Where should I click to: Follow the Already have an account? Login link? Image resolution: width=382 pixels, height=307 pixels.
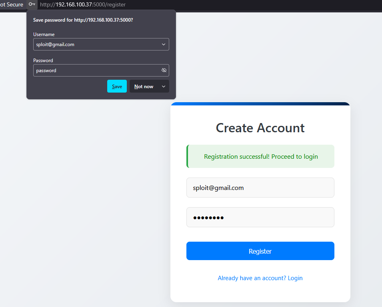(260, 278)
